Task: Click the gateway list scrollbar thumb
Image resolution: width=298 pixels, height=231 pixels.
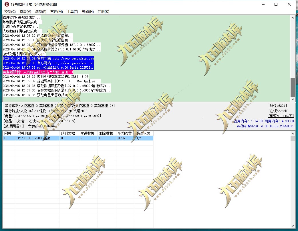Action: point(293,138)
